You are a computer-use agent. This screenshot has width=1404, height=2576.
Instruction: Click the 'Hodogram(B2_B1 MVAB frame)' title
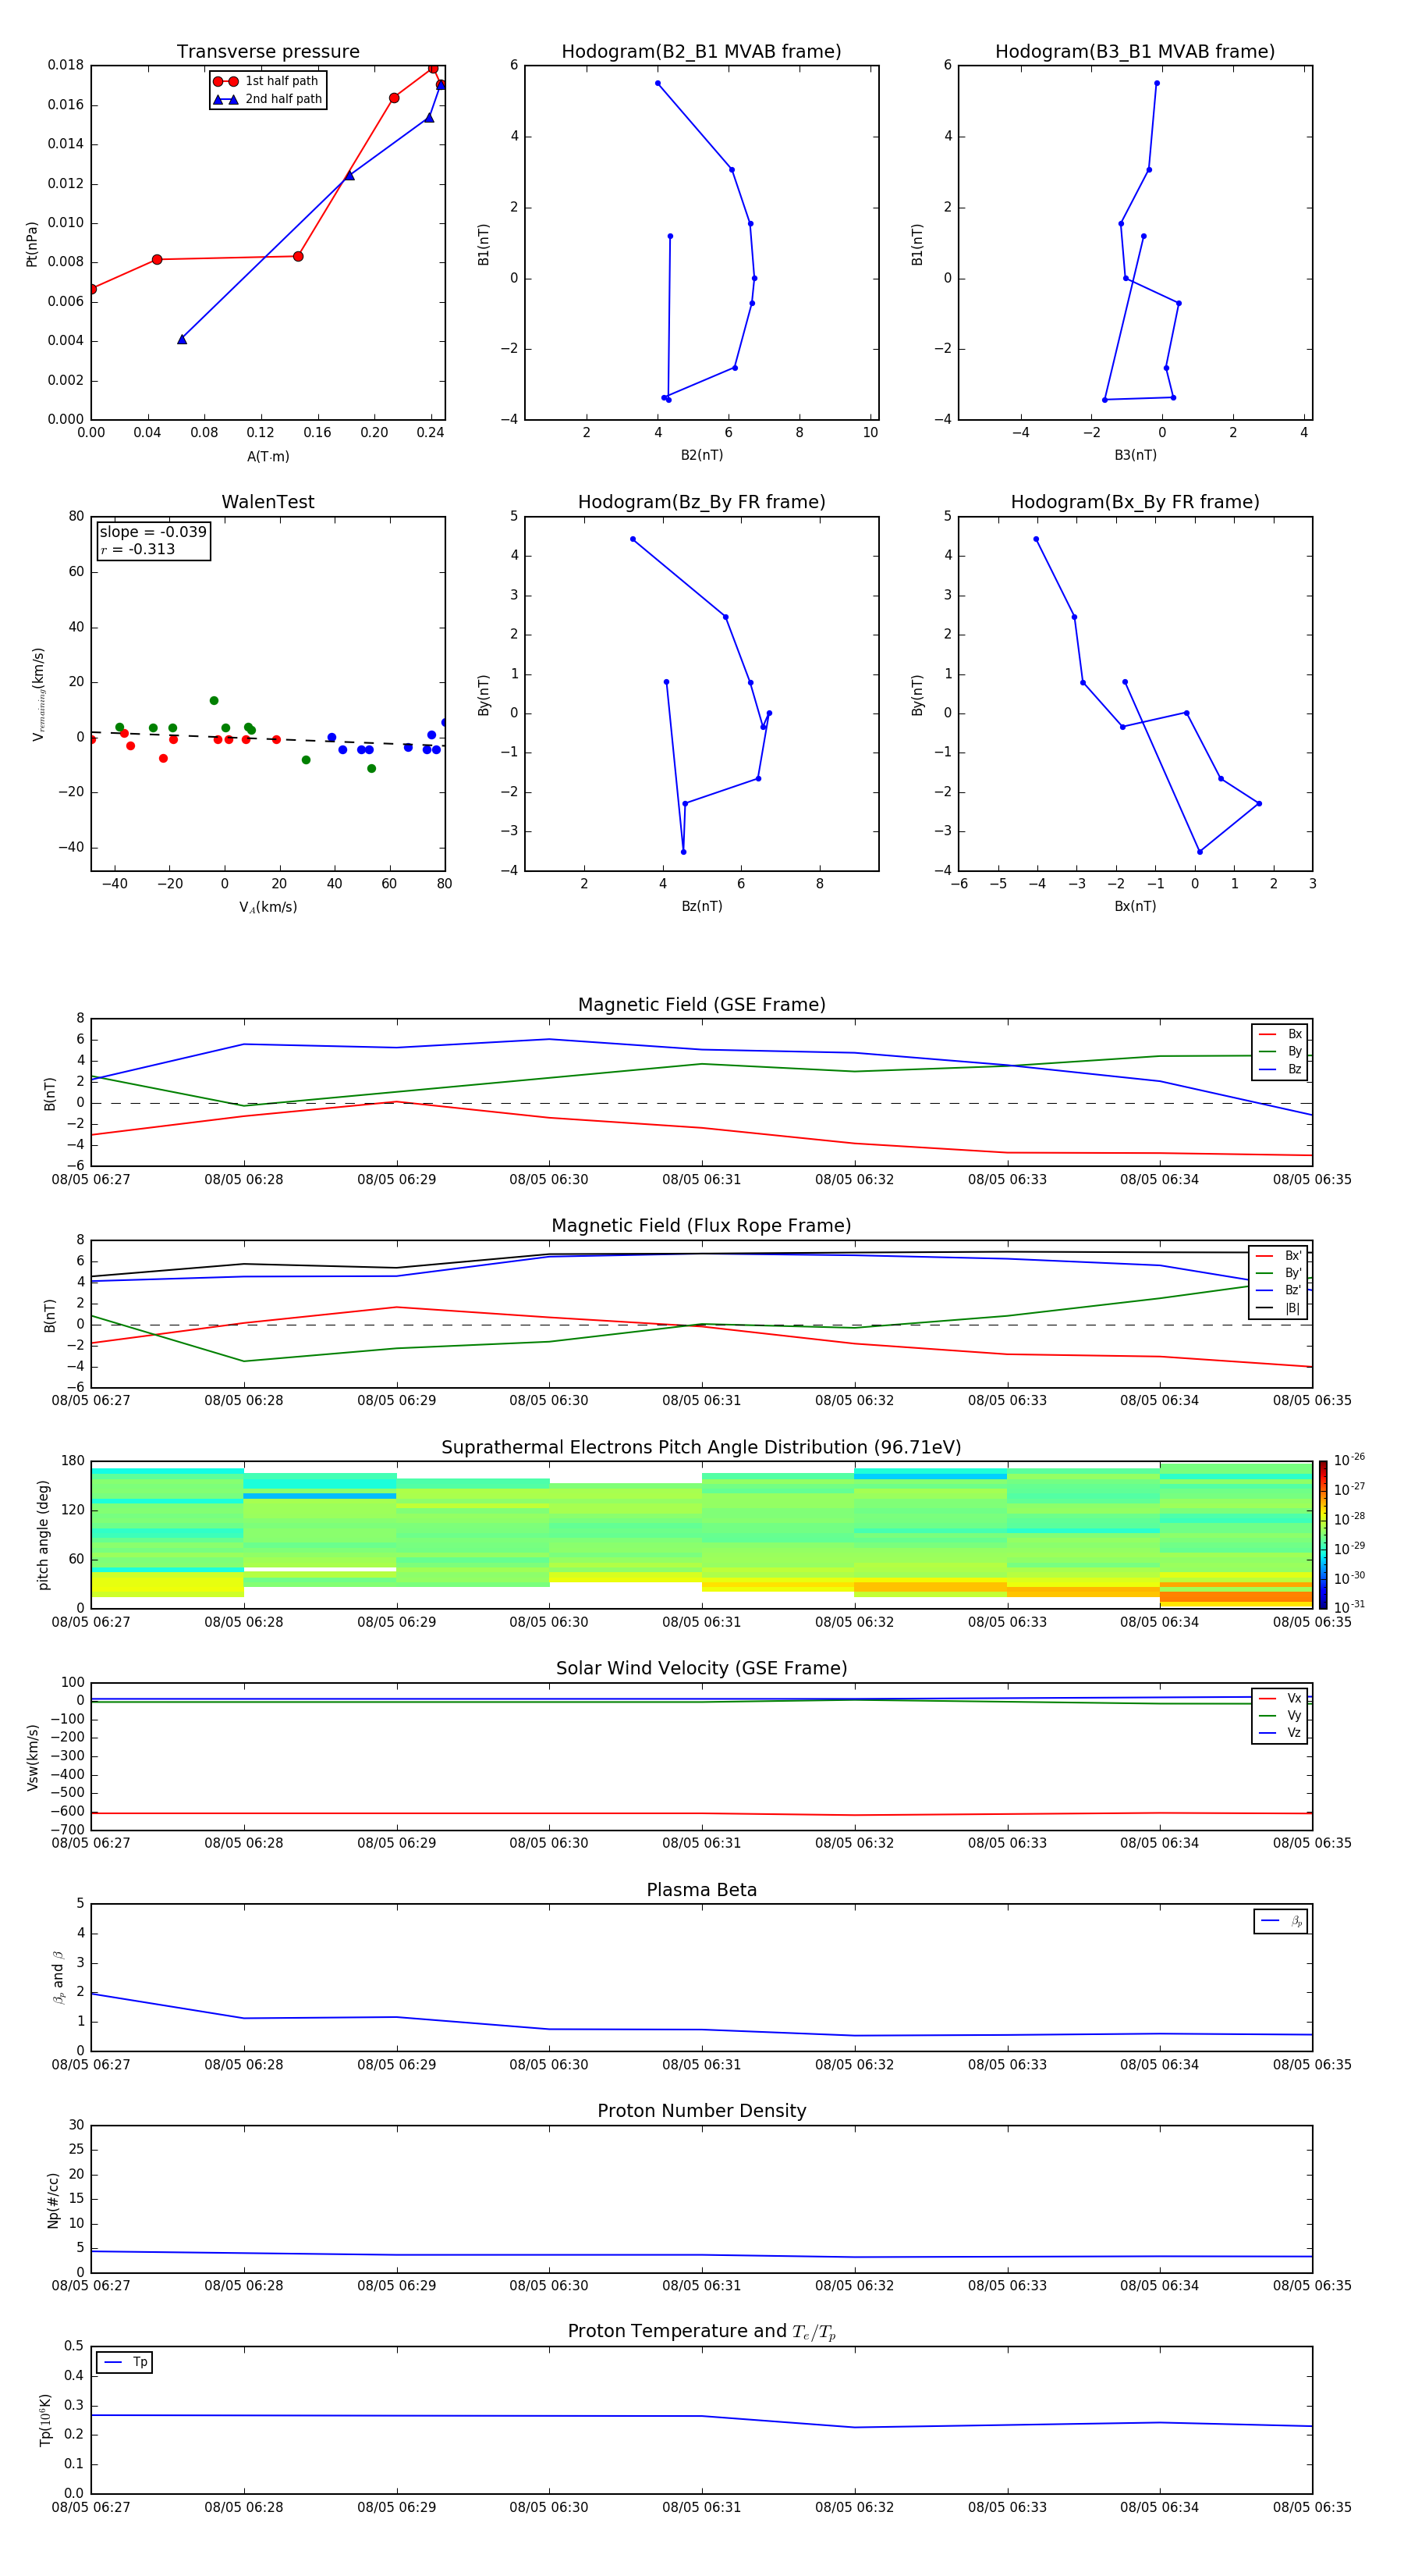tap(701, 51)
